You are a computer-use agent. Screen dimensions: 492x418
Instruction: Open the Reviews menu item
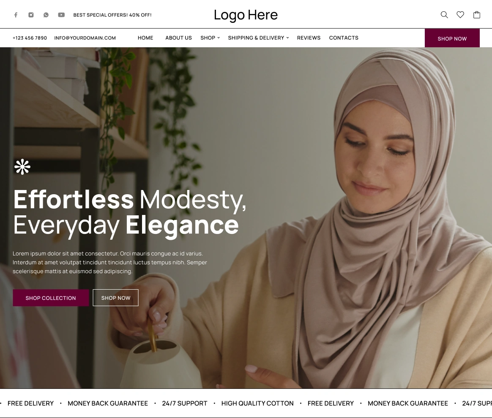309,38
